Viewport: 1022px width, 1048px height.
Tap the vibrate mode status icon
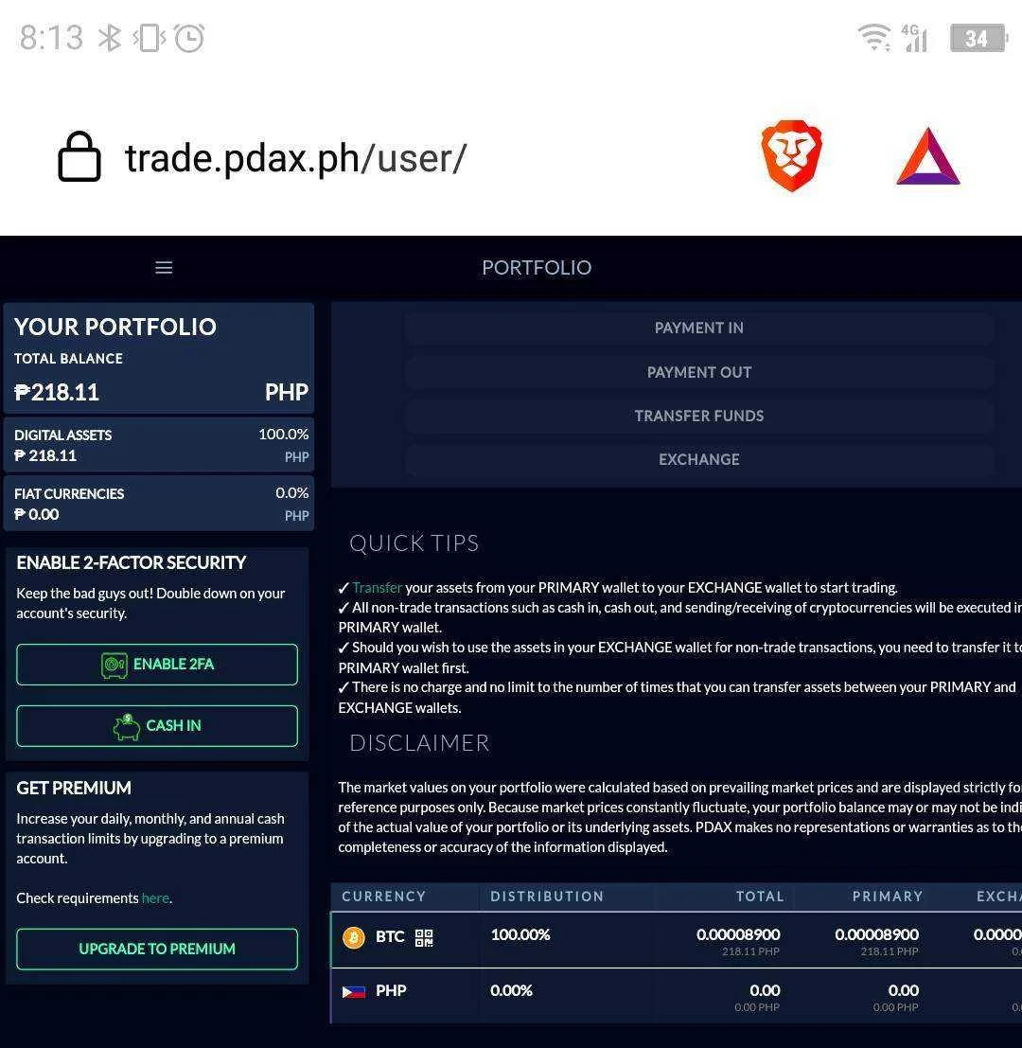(149, 38)
